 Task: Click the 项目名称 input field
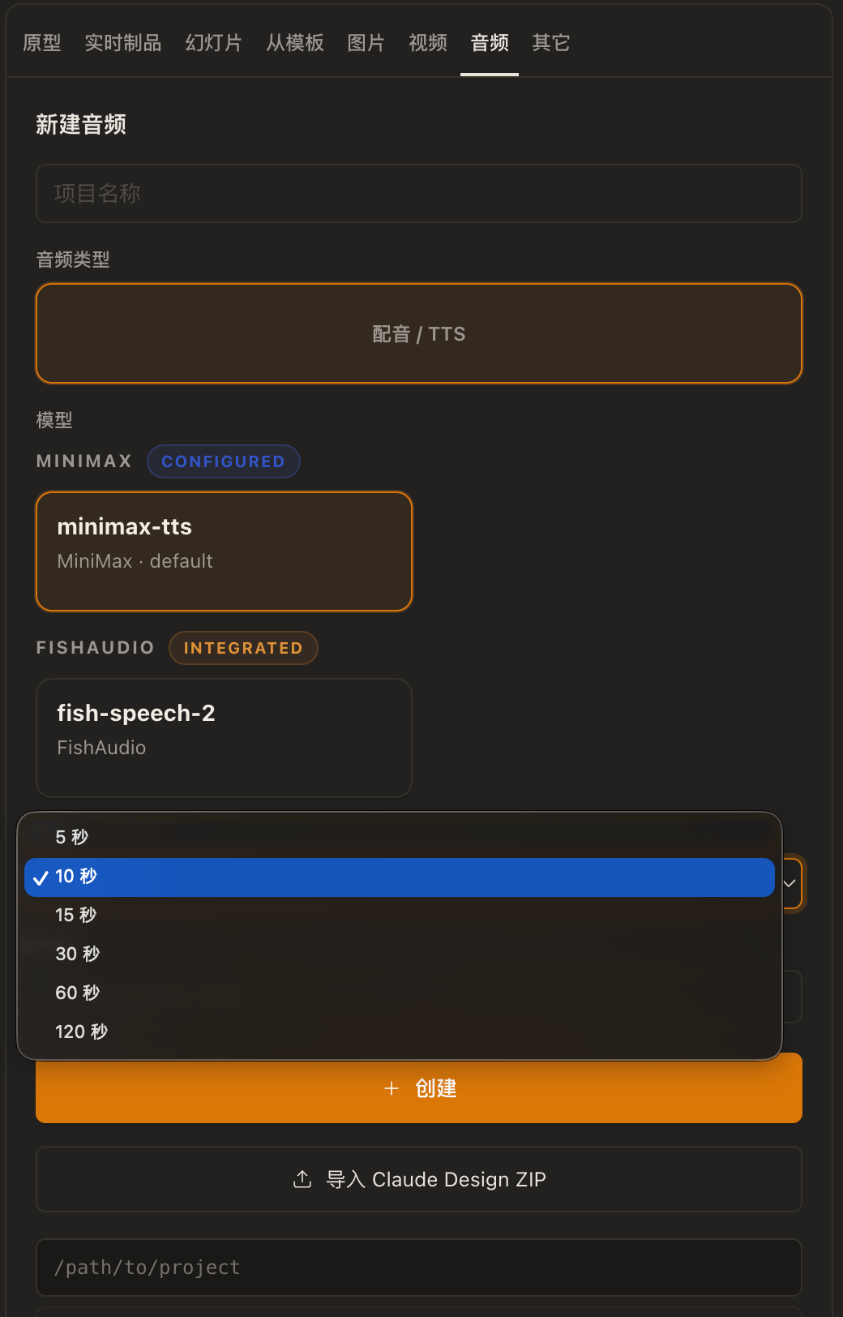(x=419, y=193)
